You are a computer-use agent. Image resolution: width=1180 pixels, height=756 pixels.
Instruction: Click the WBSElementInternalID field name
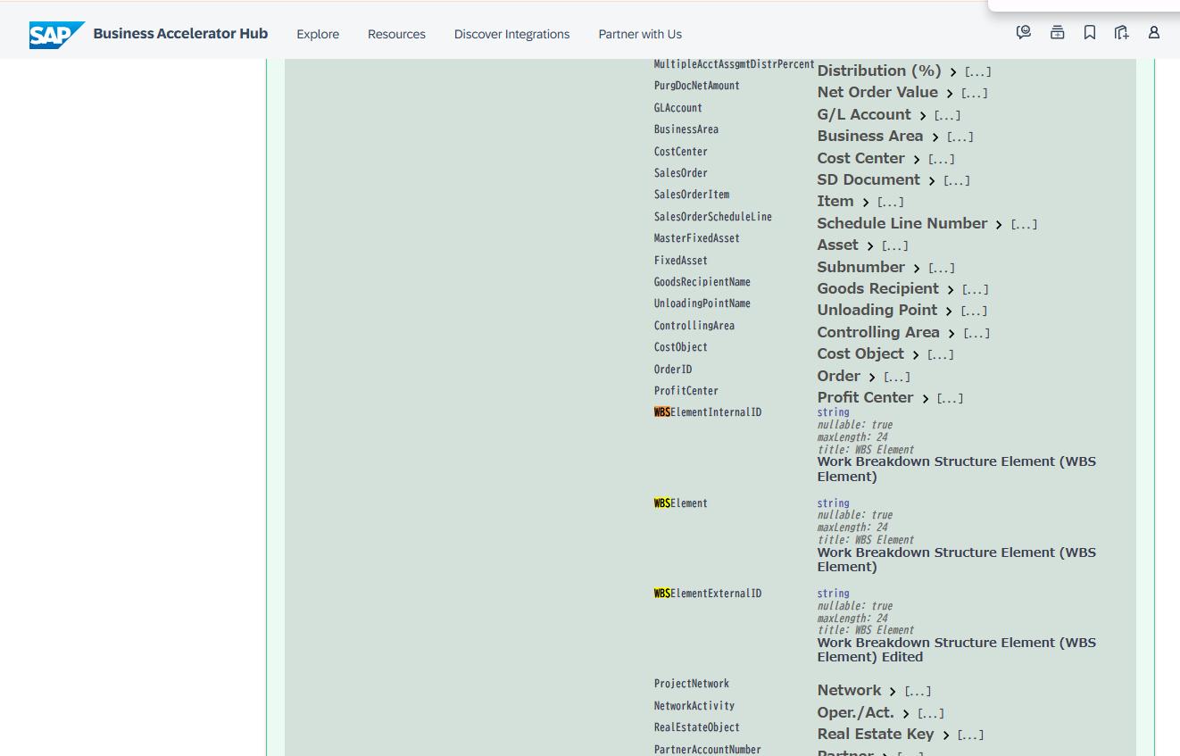pyautogui.click(x=708, y=412)
